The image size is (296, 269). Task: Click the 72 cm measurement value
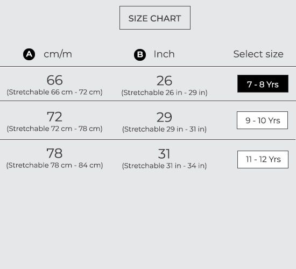click(x=54, y=117)
